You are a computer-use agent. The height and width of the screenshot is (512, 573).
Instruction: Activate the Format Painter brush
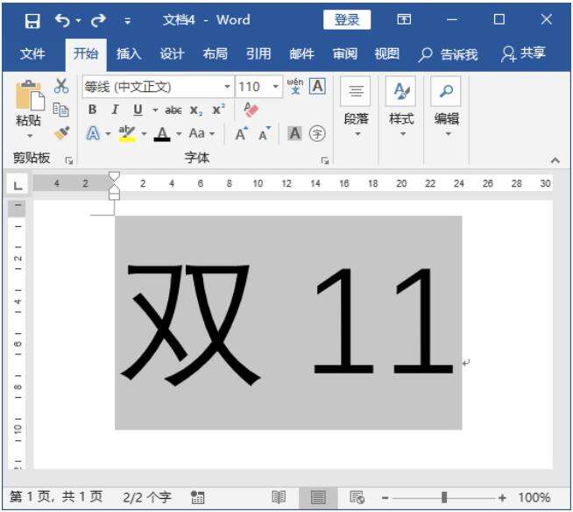click(61, 133)
